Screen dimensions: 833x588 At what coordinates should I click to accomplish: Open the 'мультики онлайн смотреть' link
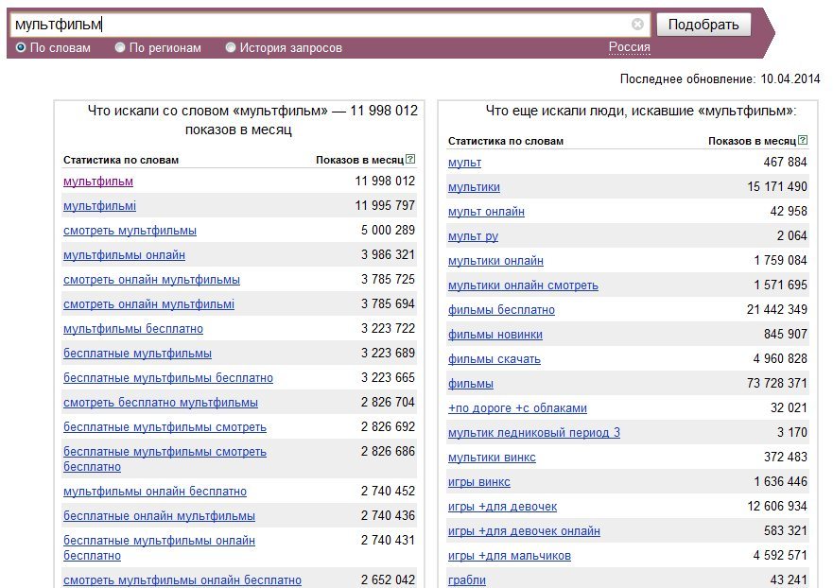[523, 285]
